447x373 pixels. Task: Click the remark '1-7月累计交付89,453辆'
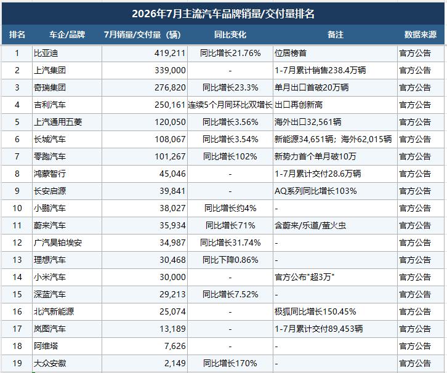tap(319, 329)
